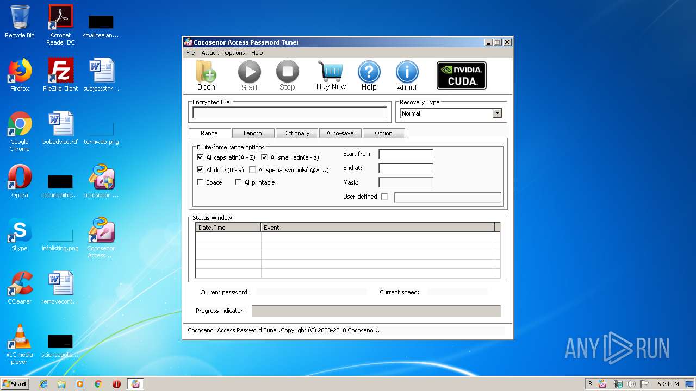
Task: Switch to the Dictionary tab
Action: click(296, 133)
